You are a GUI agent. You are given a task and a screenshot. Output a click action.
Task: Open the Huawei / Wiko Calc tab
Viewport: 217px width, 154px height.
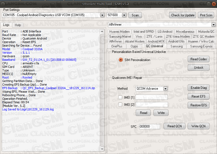pyautogui.click(x=201, y=41)
